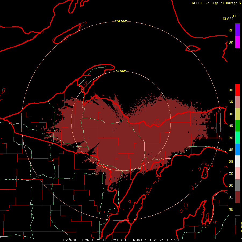The width and height of the screenshot is (242, 242).
Task: Click the "RA" legend label
Action: (x=231, y=138)
